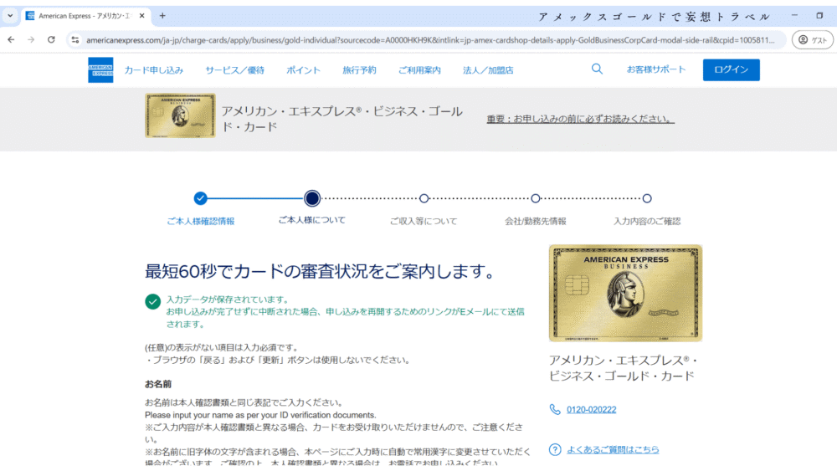
Task: Click the 入力内容のご確認 step circle
Action: (x=647, y=198)
